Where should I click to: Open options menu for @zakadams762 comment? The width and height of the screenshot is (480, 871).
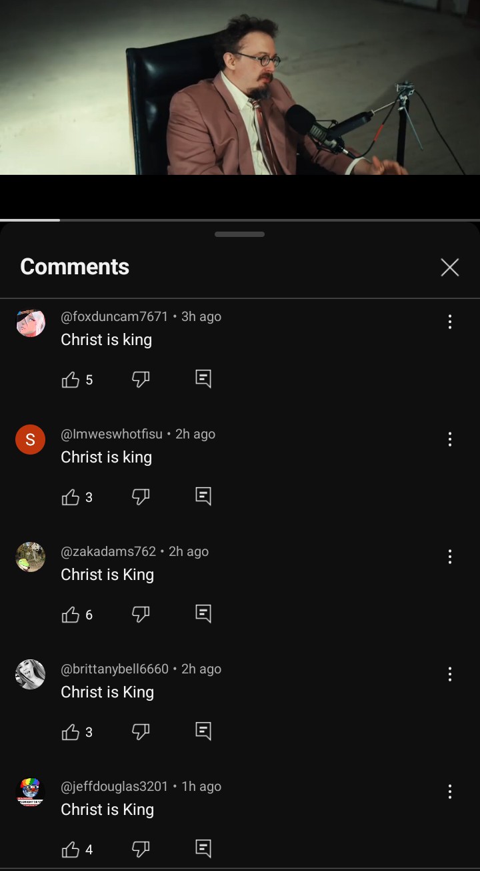tap(450, 557)
